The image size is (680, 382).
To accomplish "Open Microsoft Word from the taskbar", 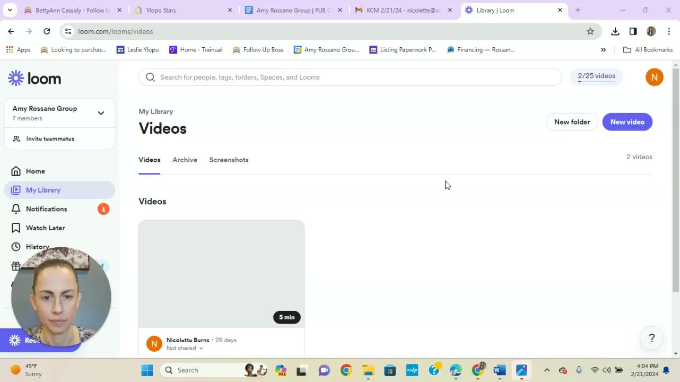I will 499,370.
